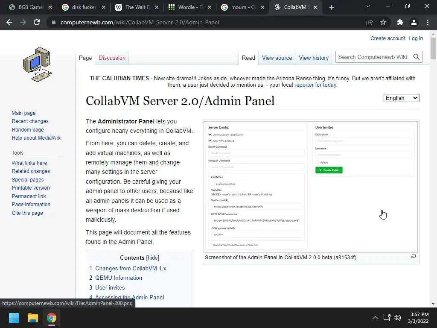Open the English language dropdown
437x328 pixels.
(x=401, y=98)
